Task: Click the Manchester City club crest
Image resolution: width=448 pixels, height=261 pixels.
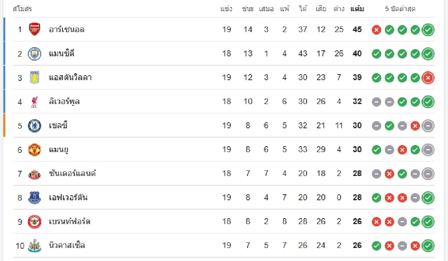Action: [35, 54]
